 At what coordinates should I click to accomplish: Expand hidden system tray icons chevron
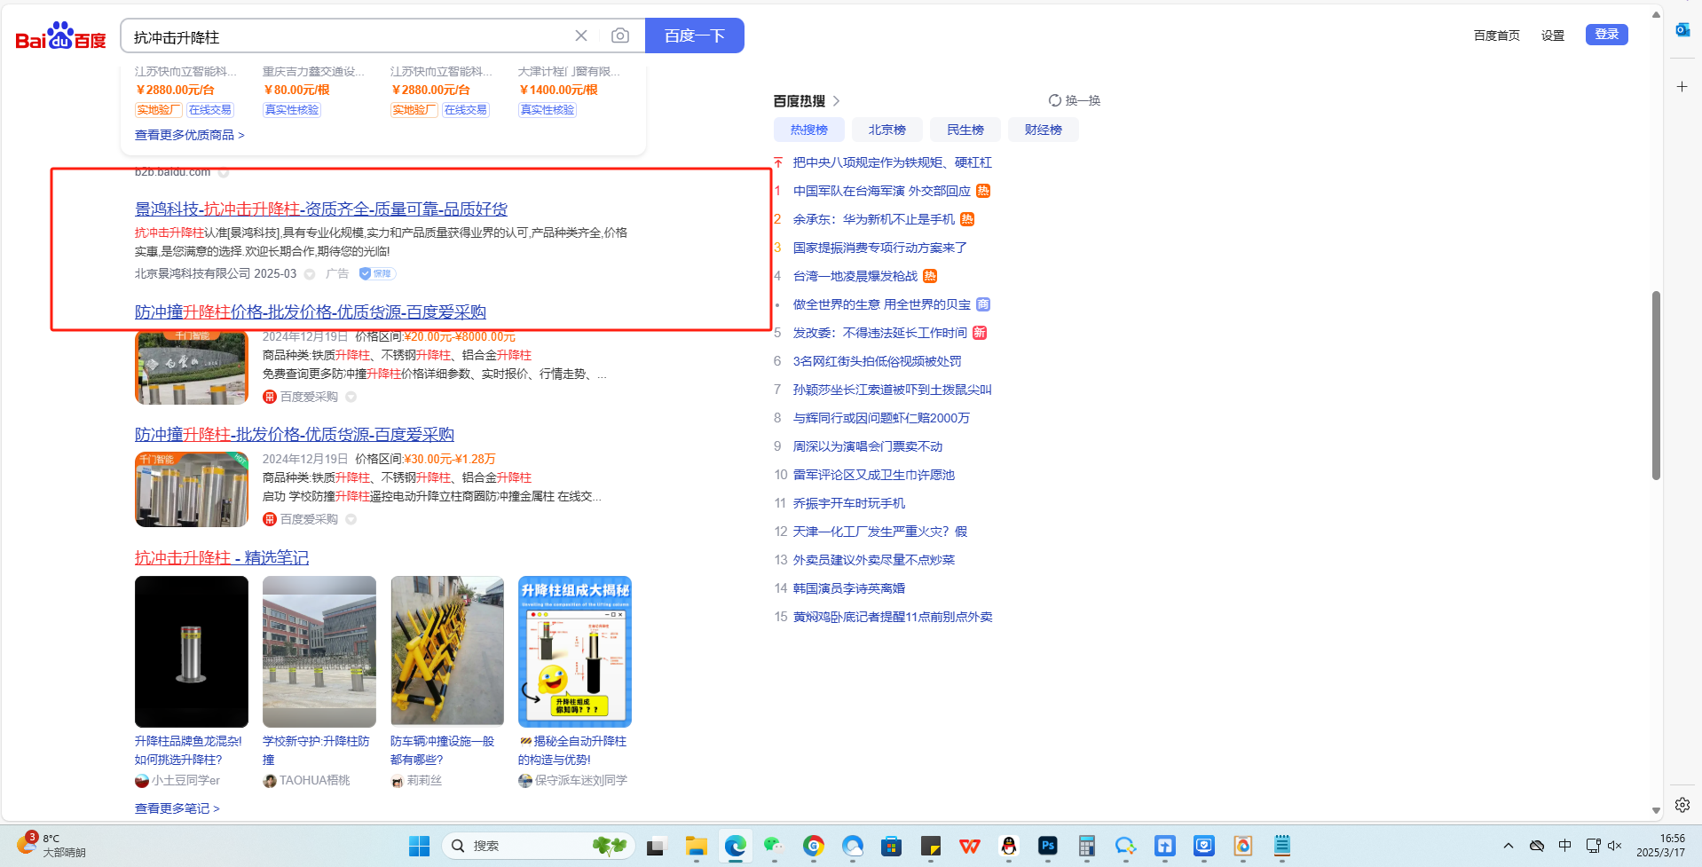(x=1508, y=846)
